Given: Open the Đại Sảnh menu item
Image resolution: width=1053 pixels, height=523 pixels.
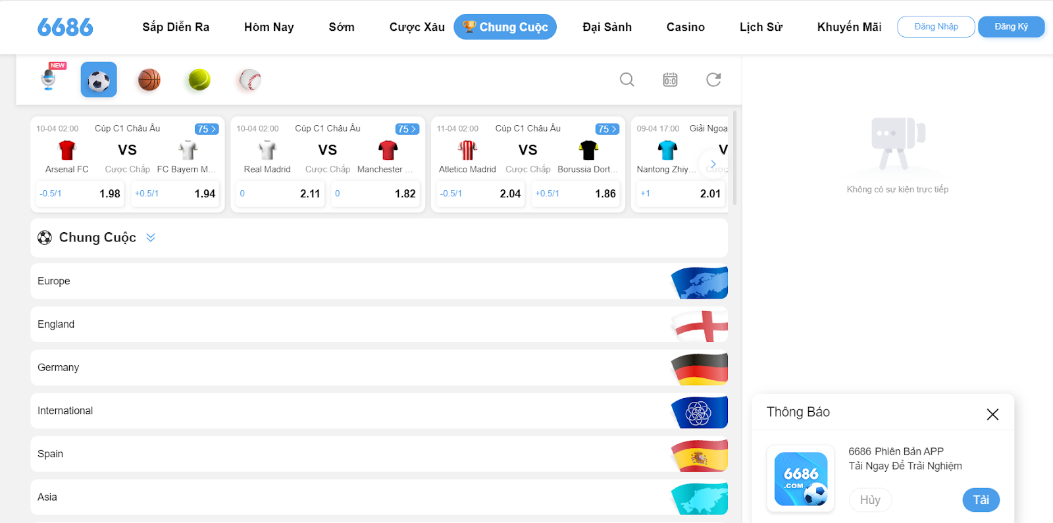Looking at the screenshot, I should point(607,27).
